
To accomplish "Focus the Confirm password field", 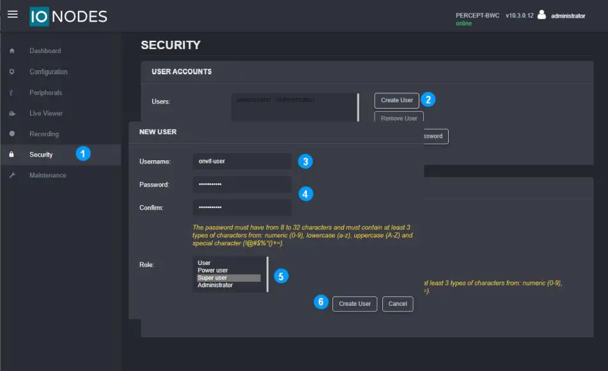I will pyautogui.click(x=242, y=208).
